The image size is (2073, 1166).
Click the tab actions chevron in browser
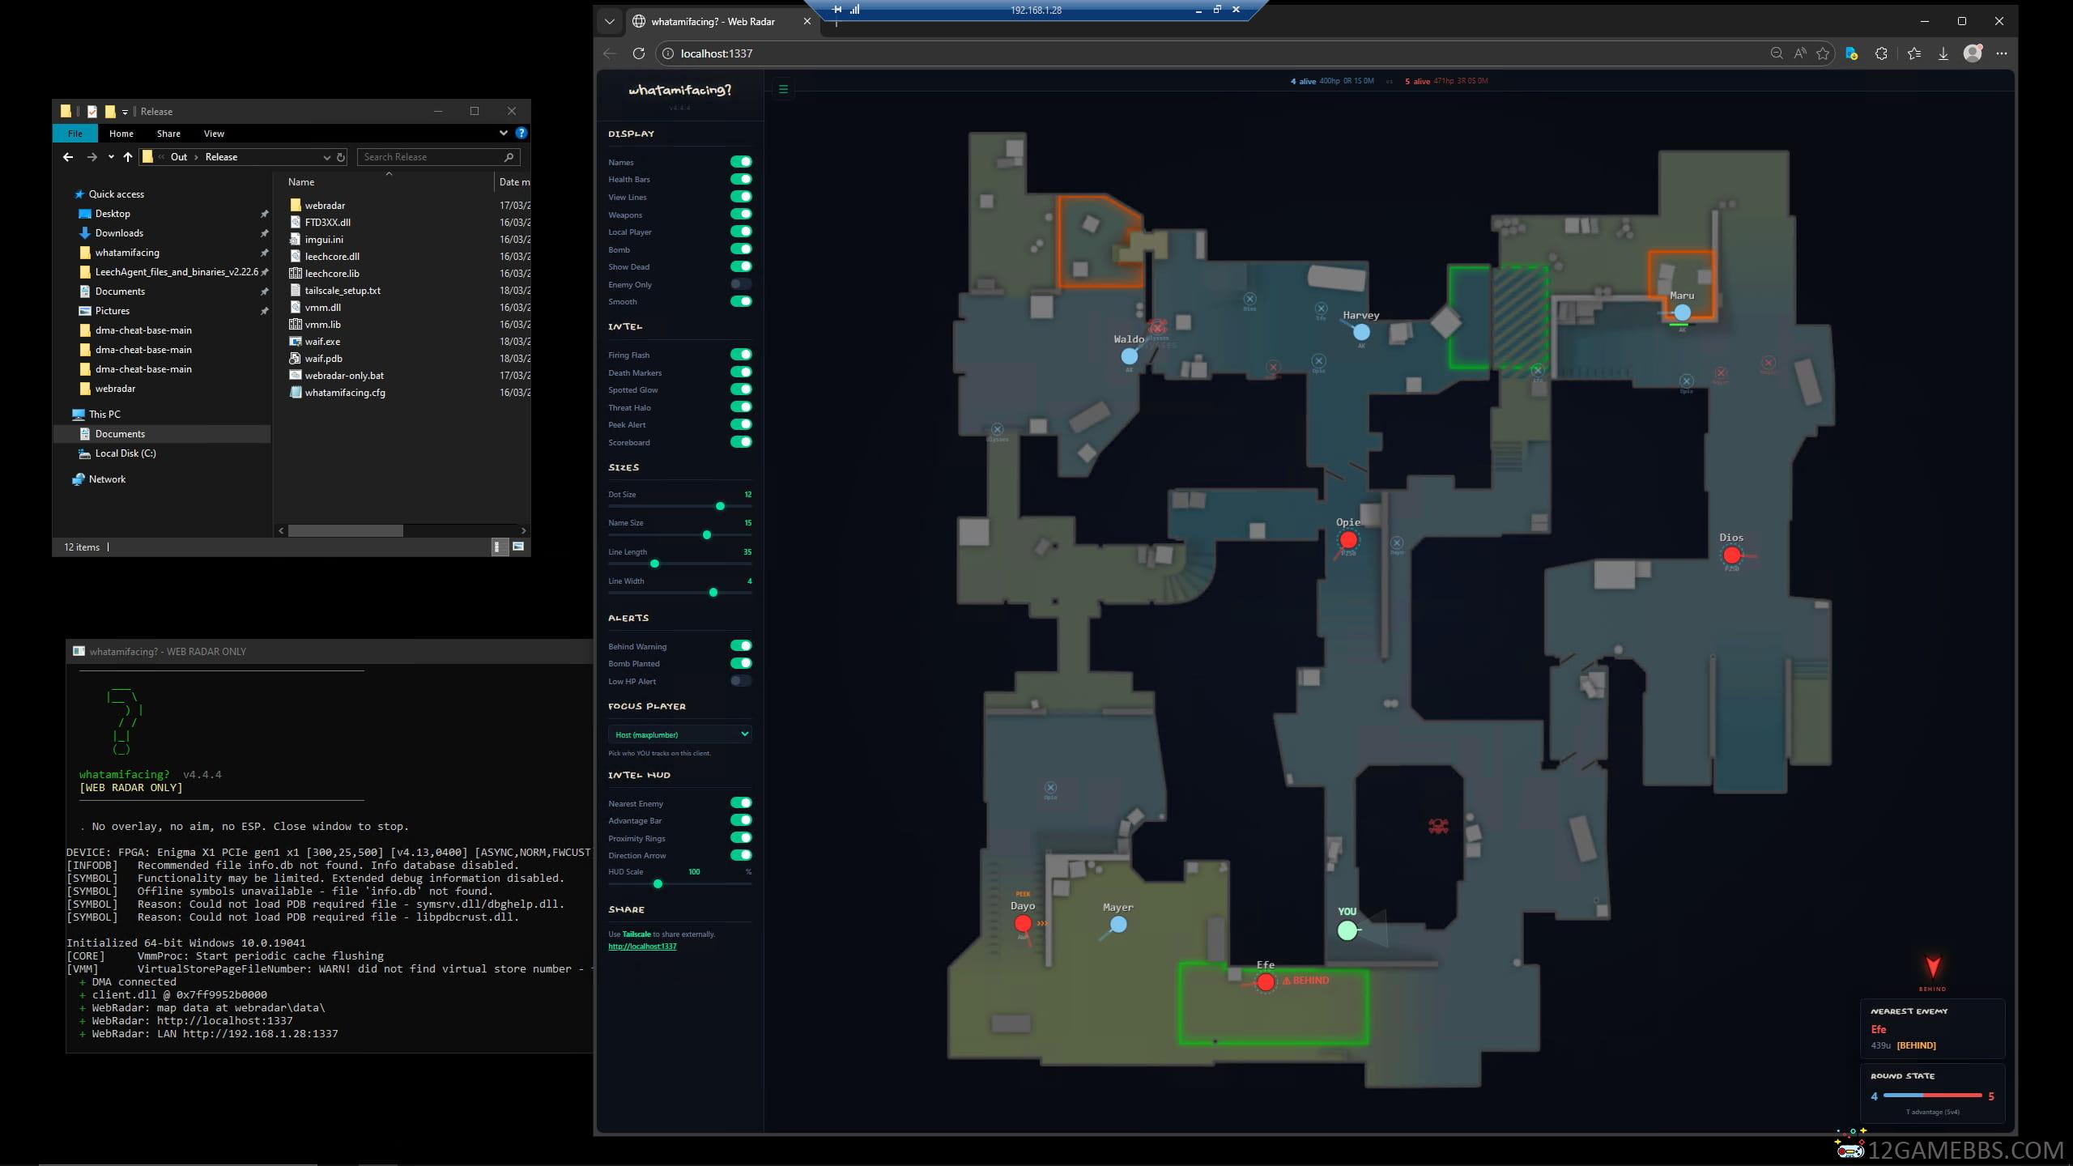click(610, 22)
